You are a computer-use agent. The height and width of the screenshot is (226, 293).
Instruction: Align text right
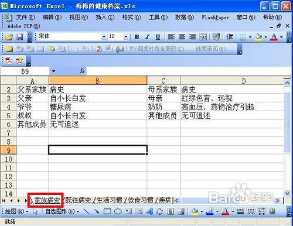[192, 37]
